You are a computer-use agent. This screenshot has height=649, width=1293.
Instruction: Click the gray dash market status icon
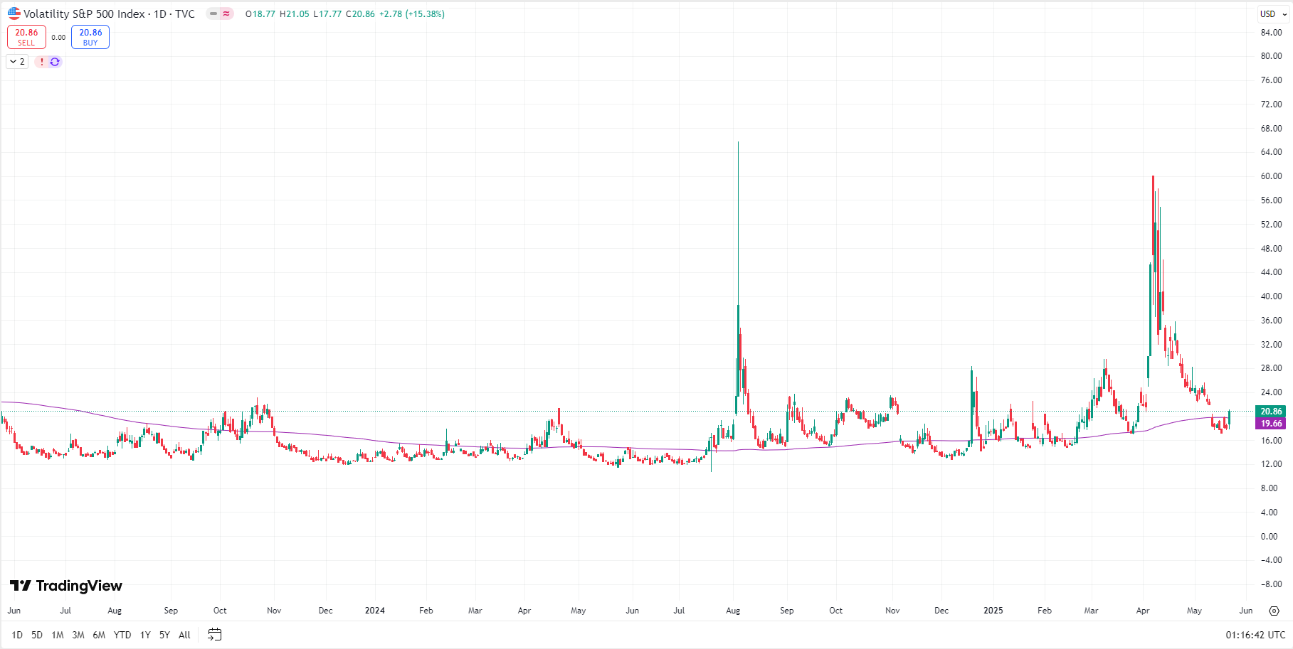click(213, 14)
